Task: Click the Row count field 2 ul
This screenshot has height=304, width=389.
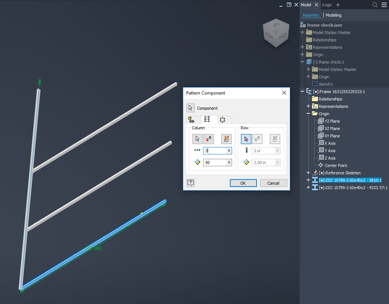Action: tap(264, 150)
